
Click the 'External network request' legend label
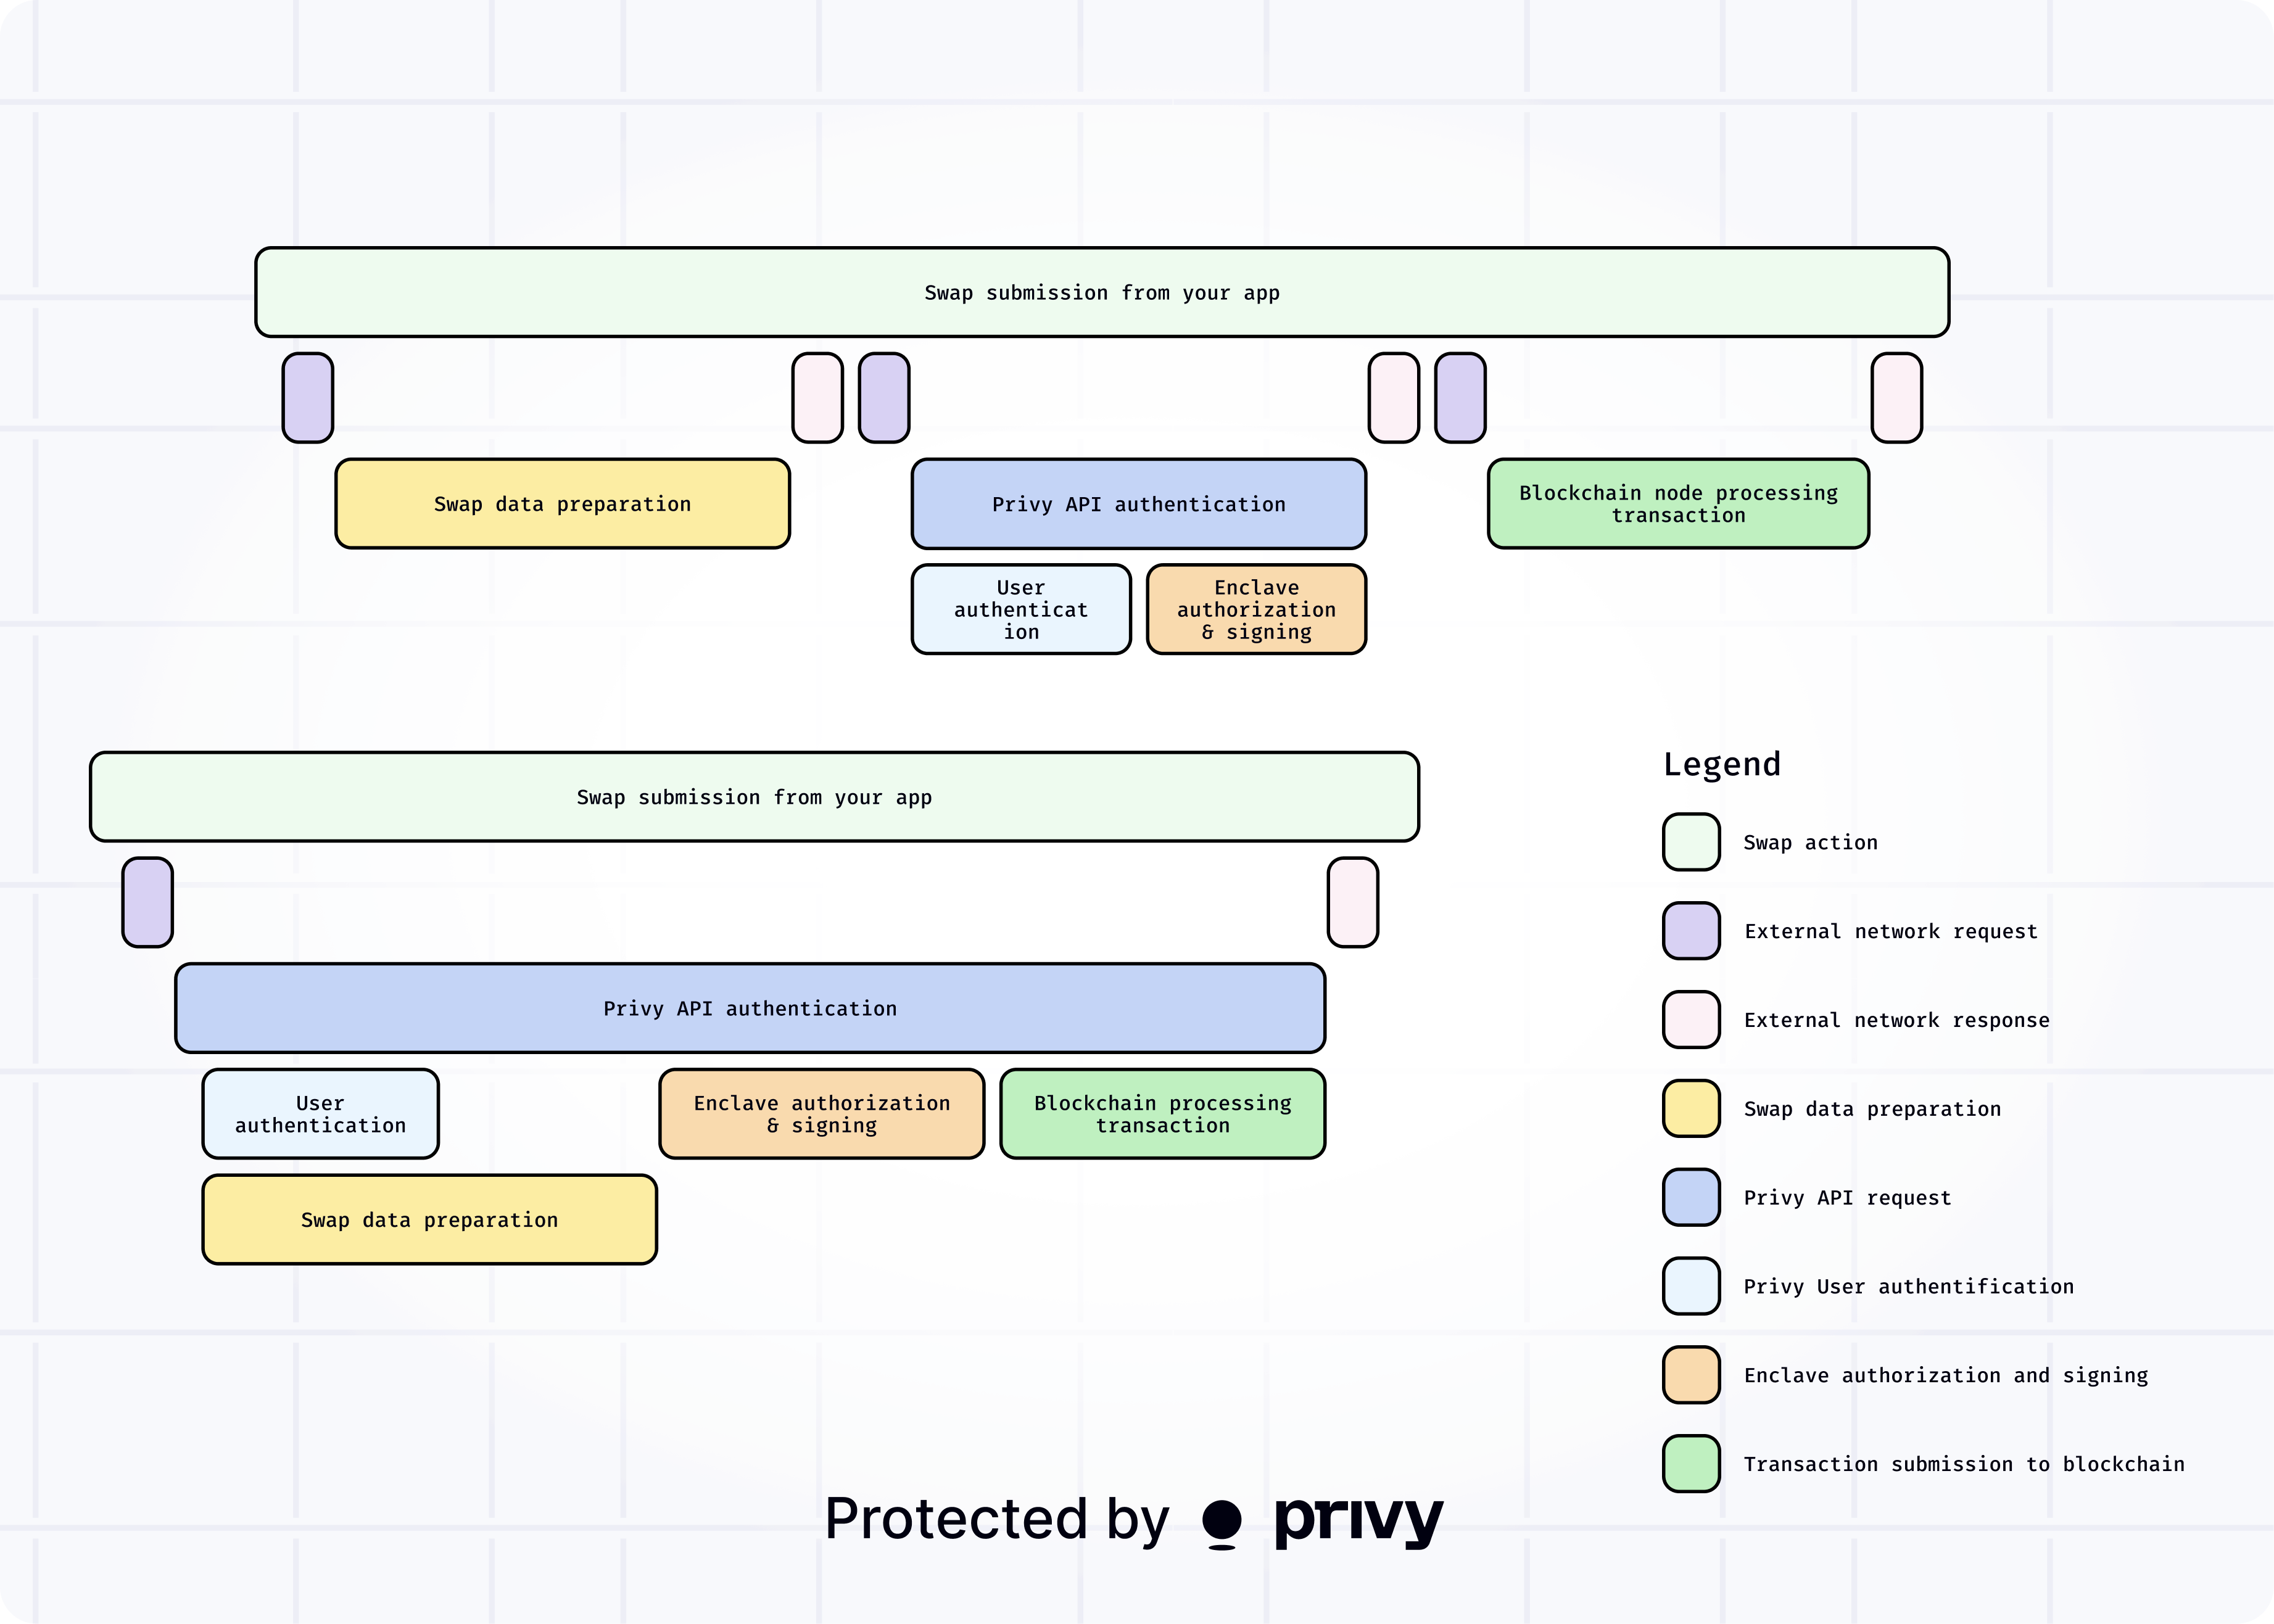[1890, 932]
